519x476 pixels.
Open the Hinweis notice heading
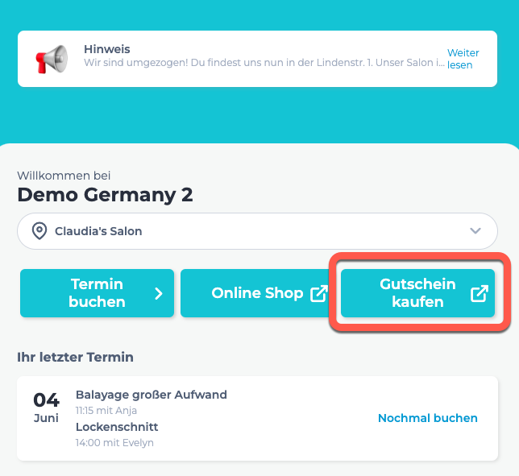[x=107, y=49]
